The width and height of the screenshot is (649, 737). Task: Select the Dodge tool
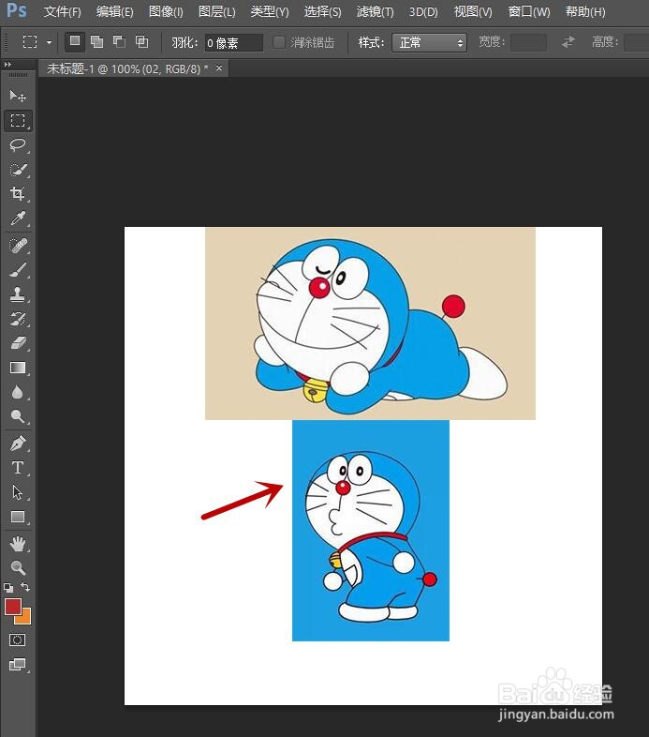18,416
